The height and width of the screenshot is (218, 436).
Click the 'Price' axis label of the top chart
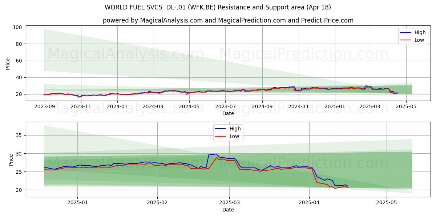[x=8, y=64]
